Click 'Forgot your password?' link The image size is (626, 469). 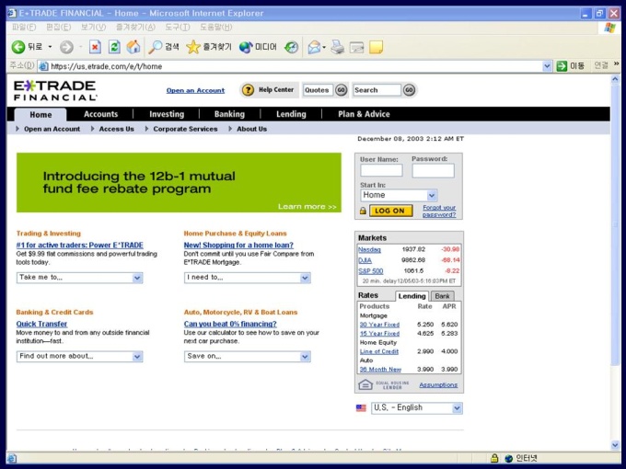439,211
